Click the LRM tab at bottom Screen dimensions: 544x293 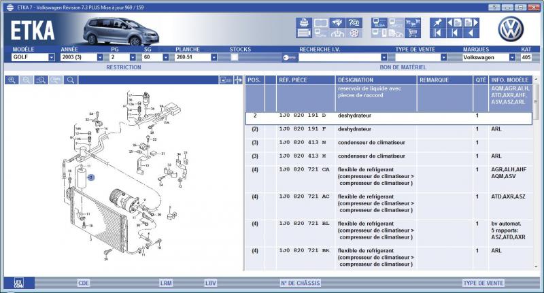(166, 283)
